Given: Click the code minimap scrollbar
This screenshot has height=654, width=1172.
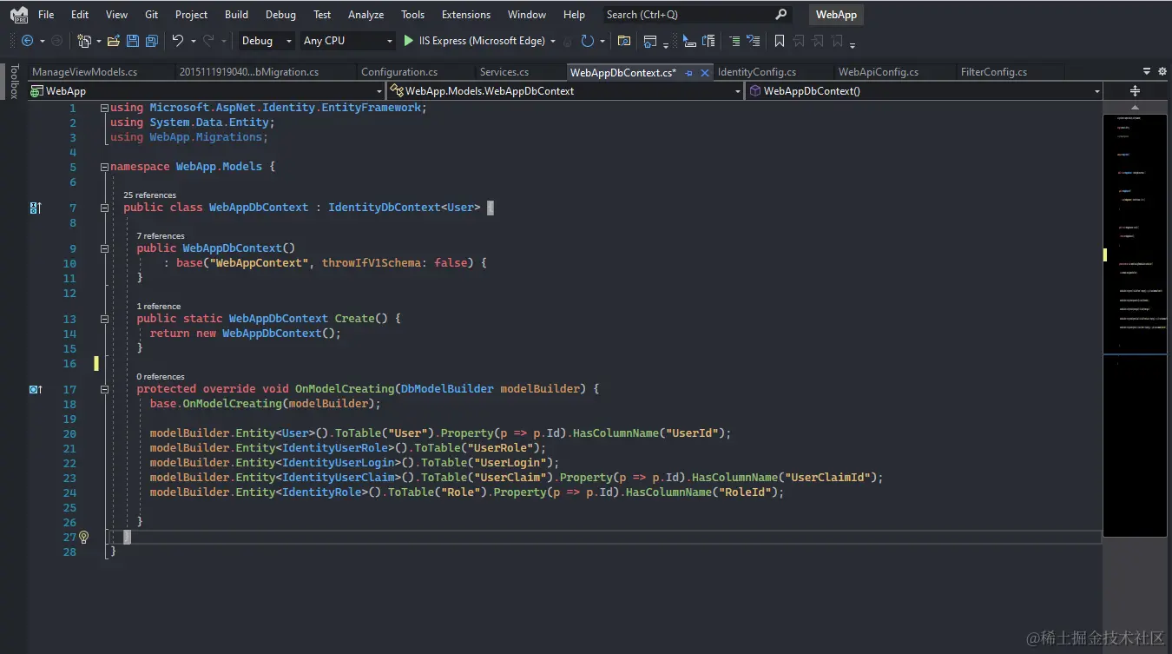Looking at the screenshot, I should tap(1135, 261).
